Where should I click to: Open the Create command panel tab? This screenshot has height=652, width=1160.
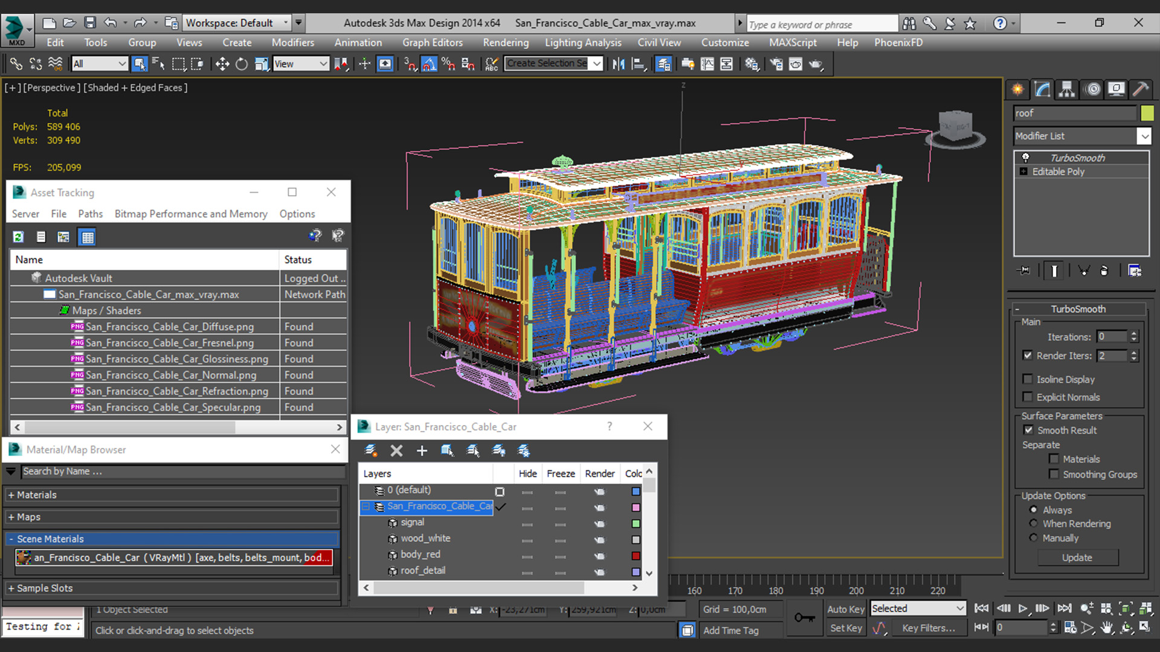1018,90
